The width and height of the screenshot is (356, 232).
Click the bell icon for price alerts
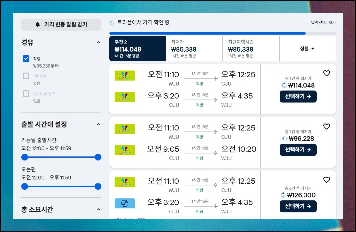(38, 25)
